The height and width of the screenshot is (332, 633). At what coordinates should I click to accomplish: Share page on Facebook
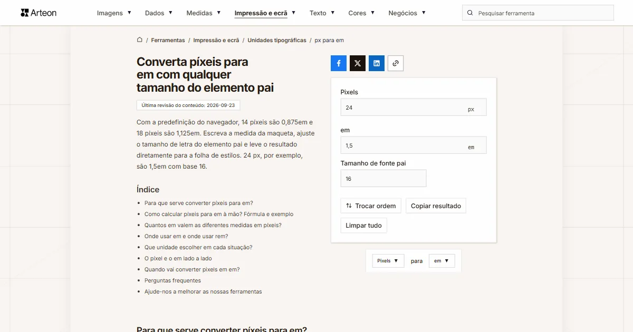[339, 63]
